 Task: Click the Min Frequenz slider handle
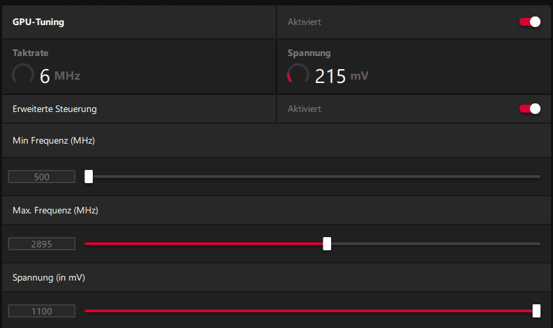click(x=89, y=177)
